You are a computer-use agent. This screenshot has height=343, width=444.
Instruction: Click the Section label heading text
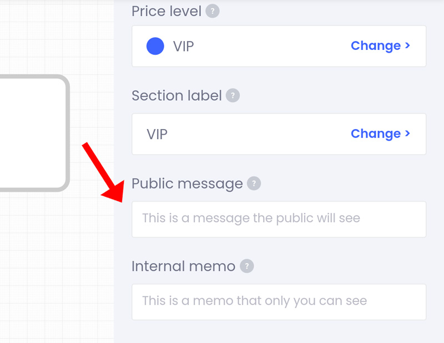pos(176,95)
